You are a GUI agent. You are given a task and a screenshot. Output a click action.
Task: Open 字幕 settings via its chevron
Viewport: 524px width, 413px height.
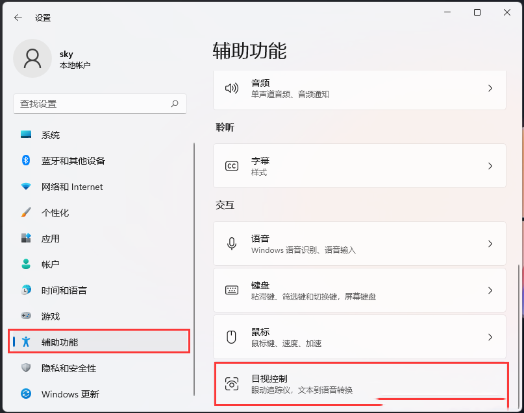[491, 166]
